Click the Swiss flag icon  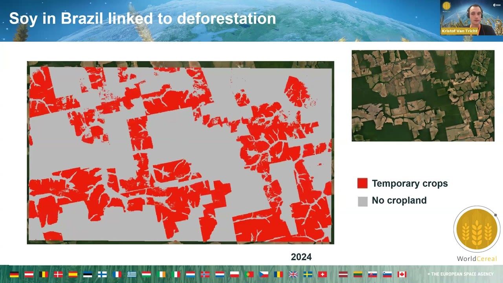pyautogui.click(x=323, y=274)
